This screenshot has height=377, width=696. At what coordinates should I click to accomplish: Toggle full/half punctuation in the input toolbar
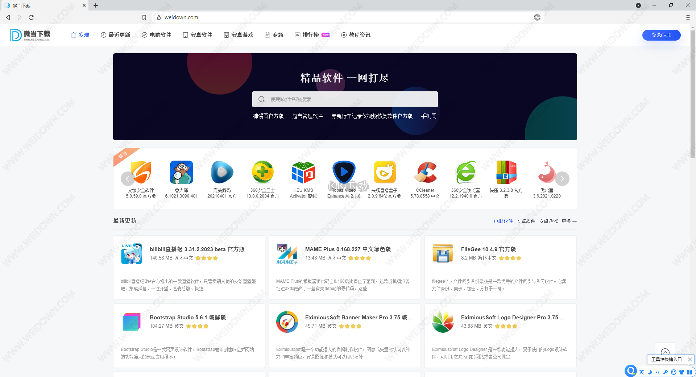658,372
